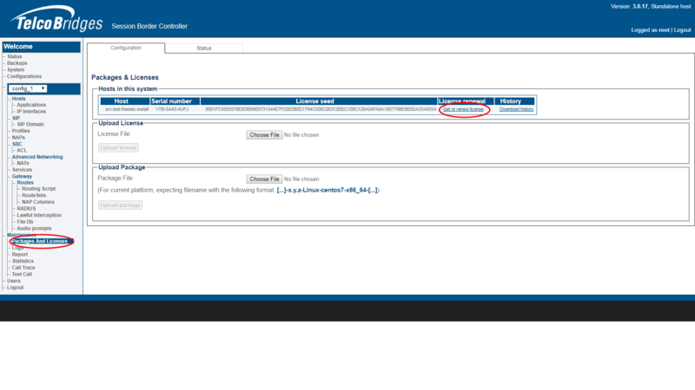Open RouteSets under Routes
The image size is (695, 390).
[34, 196]
